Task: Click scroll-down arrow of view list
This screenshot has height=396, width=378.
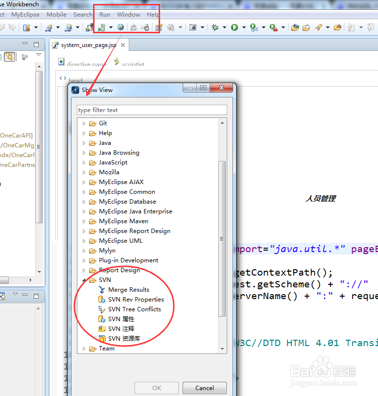Action: (222, 349)
